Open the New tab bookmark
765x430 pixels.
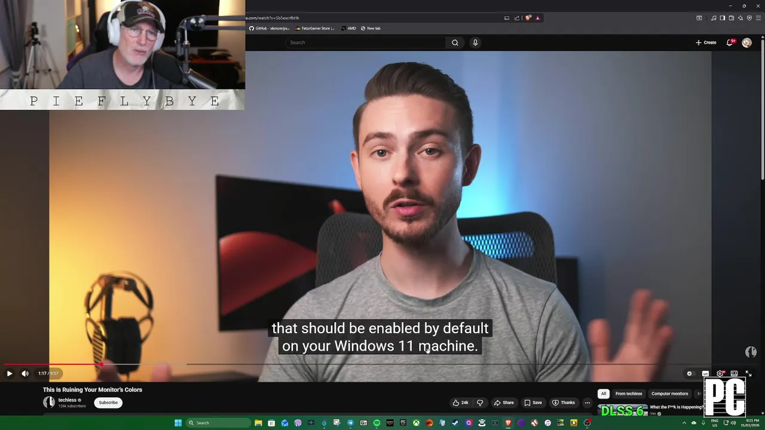pos(371,28)
